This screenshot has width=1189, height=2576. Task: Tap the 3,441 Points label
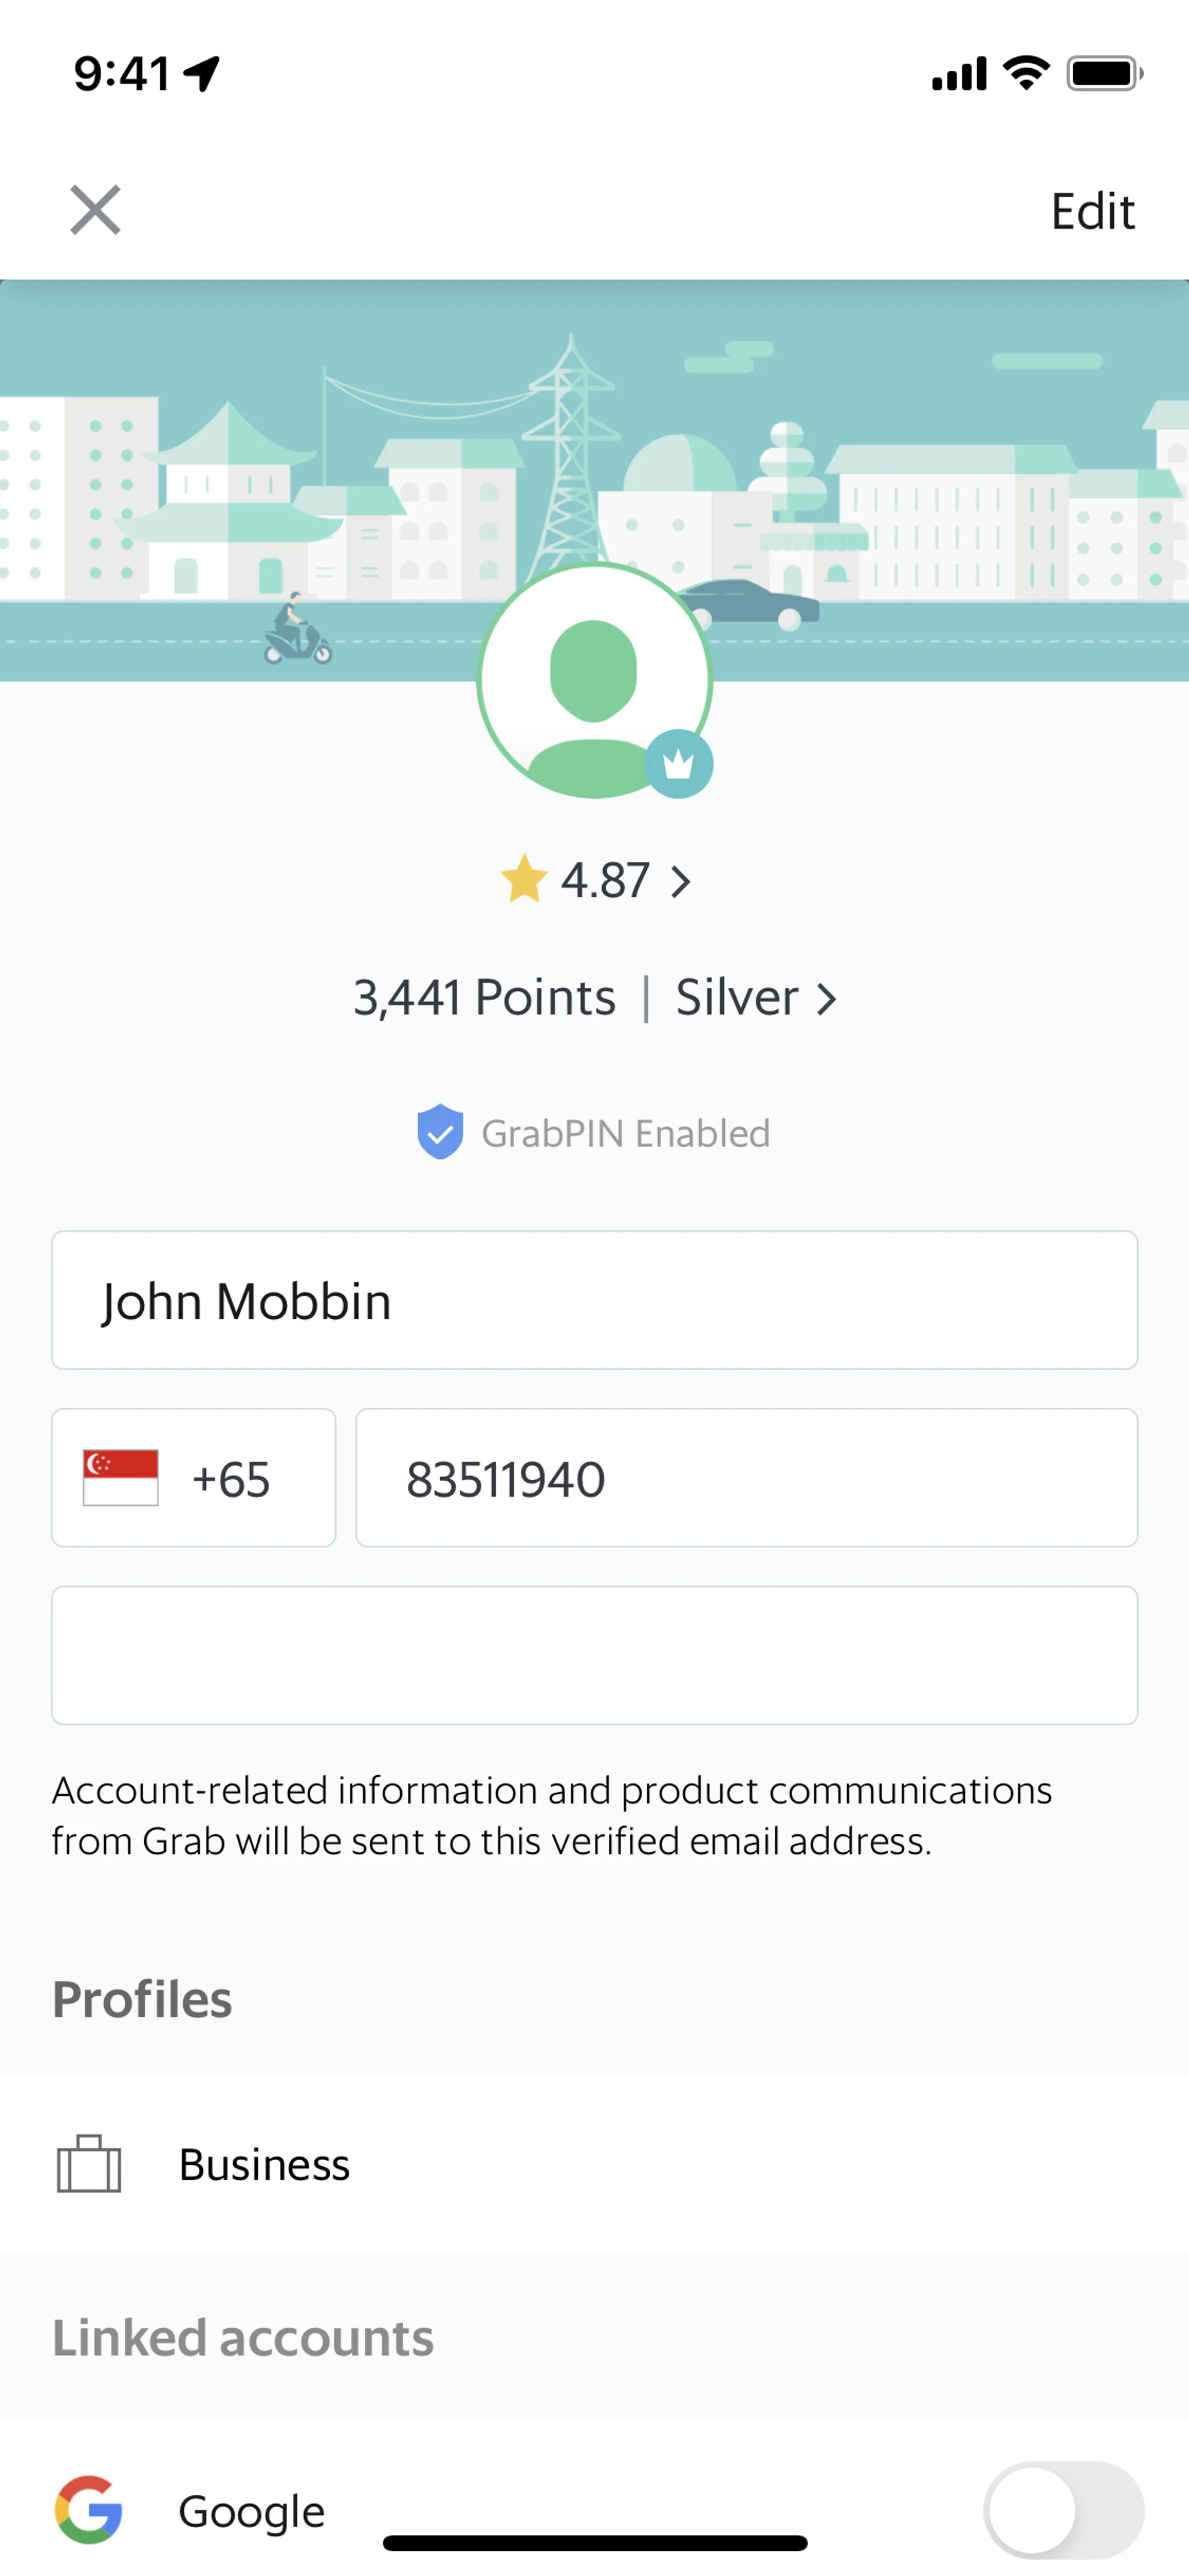pyautogui.click(x=485, y=998)
